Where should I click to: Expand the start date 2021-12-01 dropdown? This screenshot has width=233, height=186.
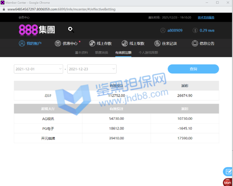pyautogui.click(x=60, y=69)
